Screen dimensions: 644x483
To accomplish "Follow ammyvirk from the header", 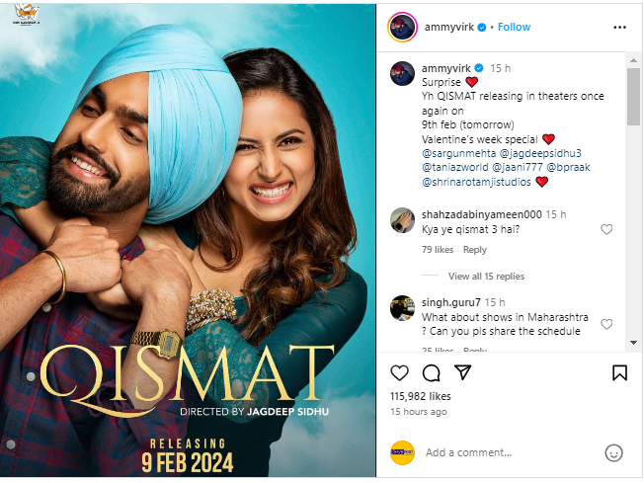I will click(514, 27).
